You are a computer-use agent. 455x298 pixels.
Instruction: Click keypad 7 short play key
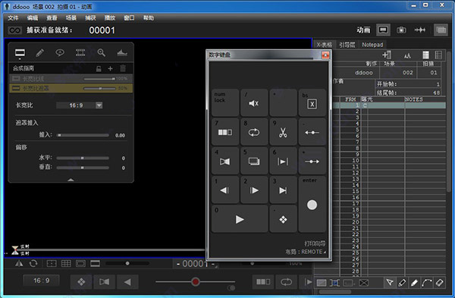[225, 131]
